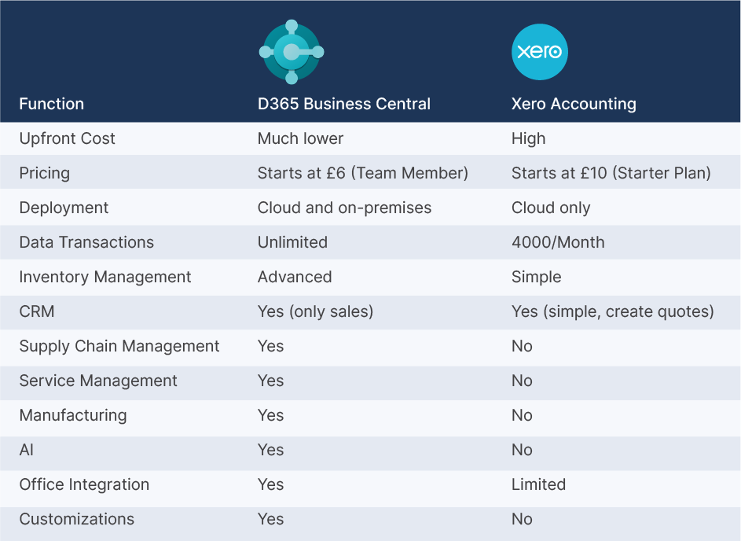Click "Starts at £6 (Team Member)" cell
The height and width of the screenshot is (541, 741).
coord(363,173)
